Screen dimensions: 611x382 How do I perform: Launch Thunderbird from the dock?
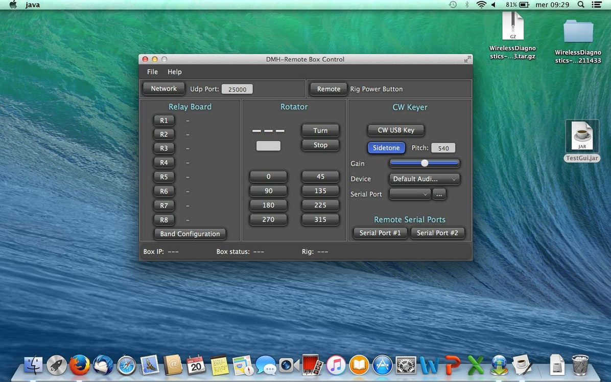(x=103, y=365)
